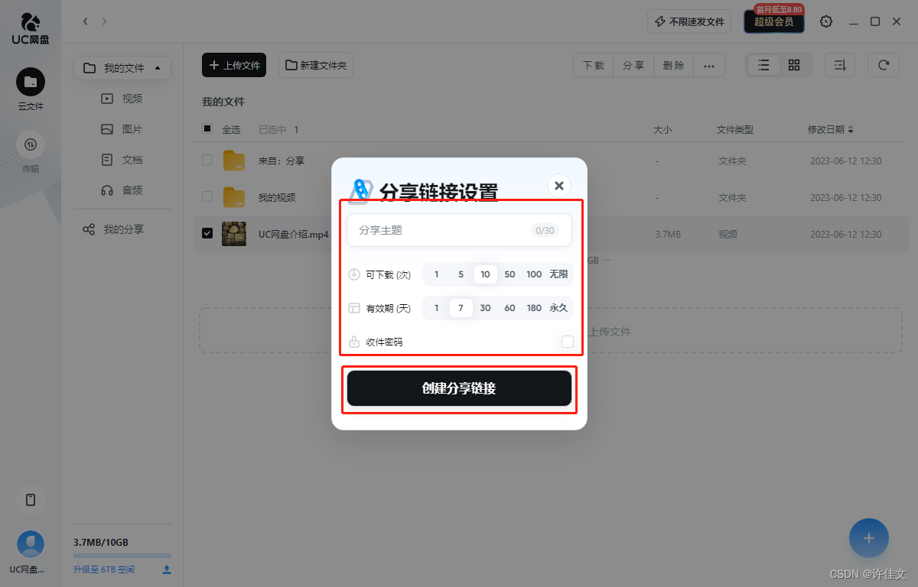Click the 超级会员 membership button
918x587 pixels.
(773, 21)
